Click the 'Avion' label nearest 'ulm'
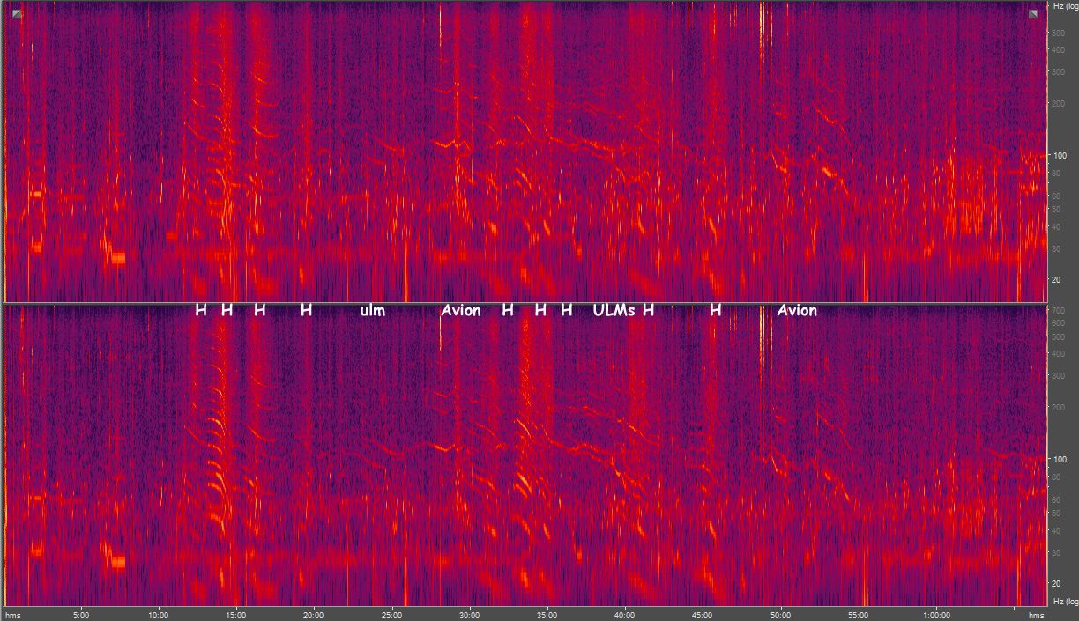This screenshot has height=621, width=1079. tap(461, 310)
